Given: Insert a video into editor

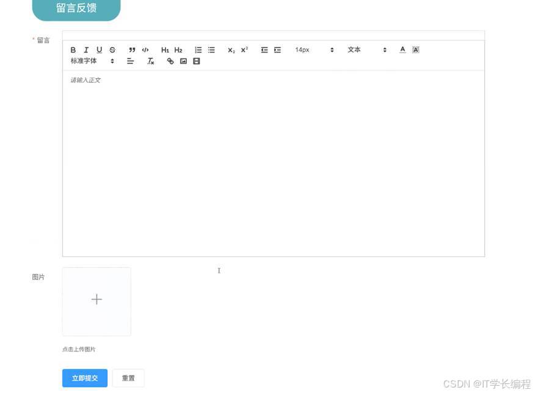Looking at the screenshot, I should pyautogui.click(x=197, y=61).
